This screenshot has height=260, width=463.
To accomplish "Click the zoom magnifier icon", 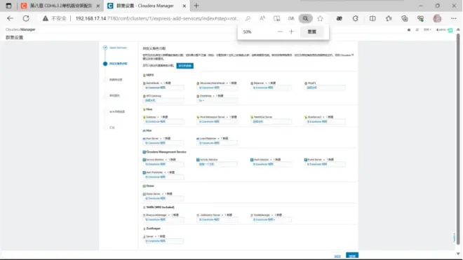I will (x=305, y=18).
